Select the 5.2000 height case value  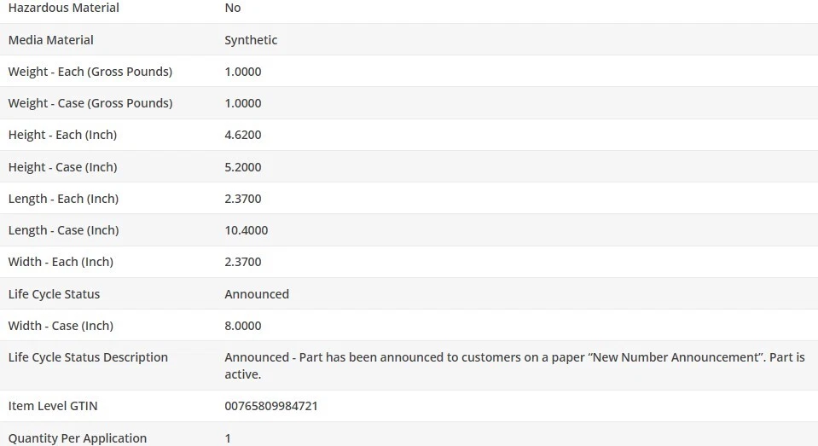[x=243, y=167]
